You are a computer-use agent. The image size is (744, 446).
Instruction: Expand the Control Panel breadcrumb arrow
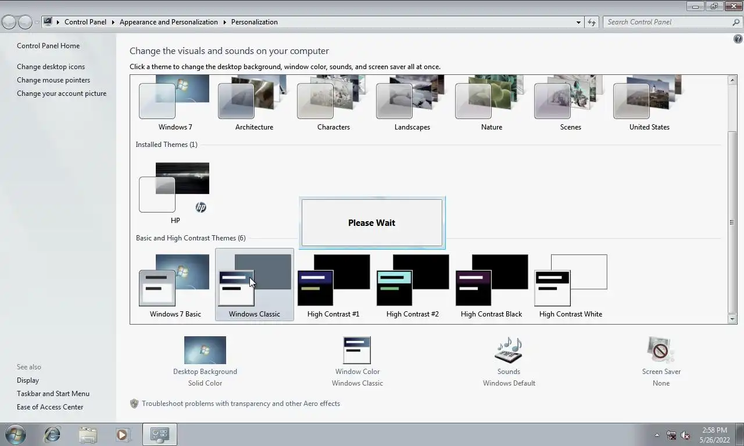coord(113,22)
